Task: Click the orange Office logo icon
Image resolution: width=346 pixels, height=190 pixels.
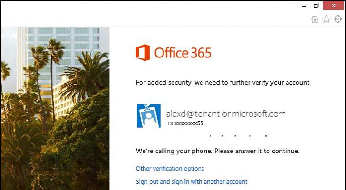Action: pyautogui.click(x=143, y=52)
